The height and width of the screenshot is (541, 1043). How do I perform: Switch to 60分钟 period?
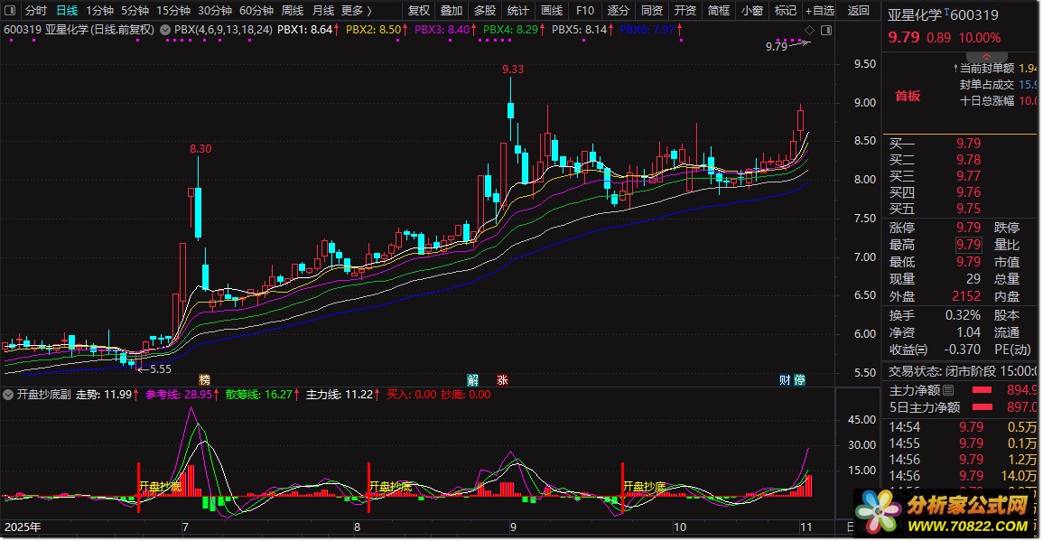(x=256, y=11)
